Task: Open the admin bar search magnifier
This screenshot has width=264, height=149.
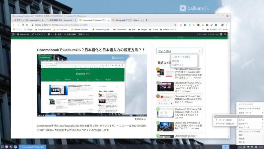Action: 225,34
